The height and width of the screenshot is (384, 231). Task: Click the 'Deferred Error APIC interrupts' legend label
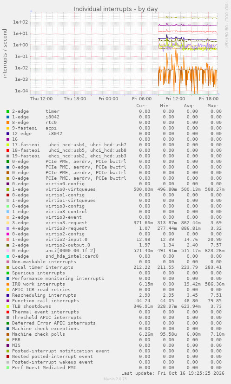coord(54,323)
